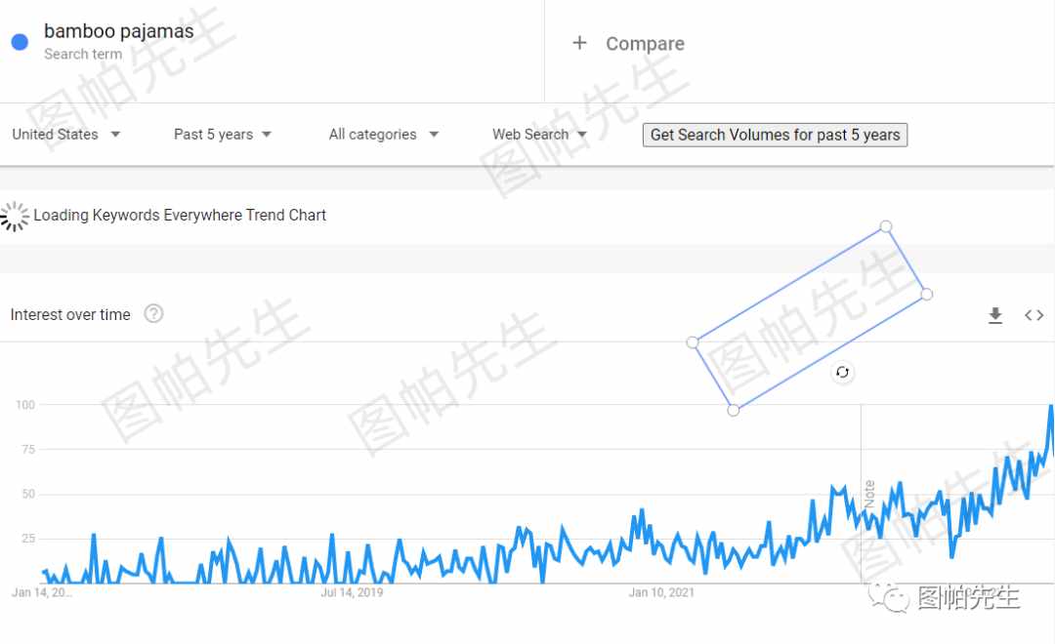The width and height of the screenshot is (1055, 644).
Task: Click the top-right handle of selected watermark
Action: [886, 226]
